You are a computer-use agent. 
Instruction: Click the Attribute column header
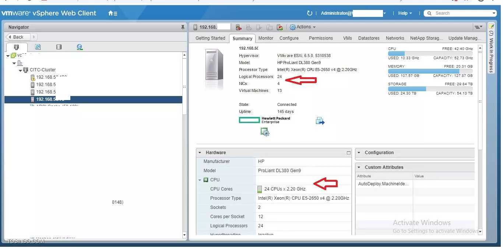click(384, 176)
